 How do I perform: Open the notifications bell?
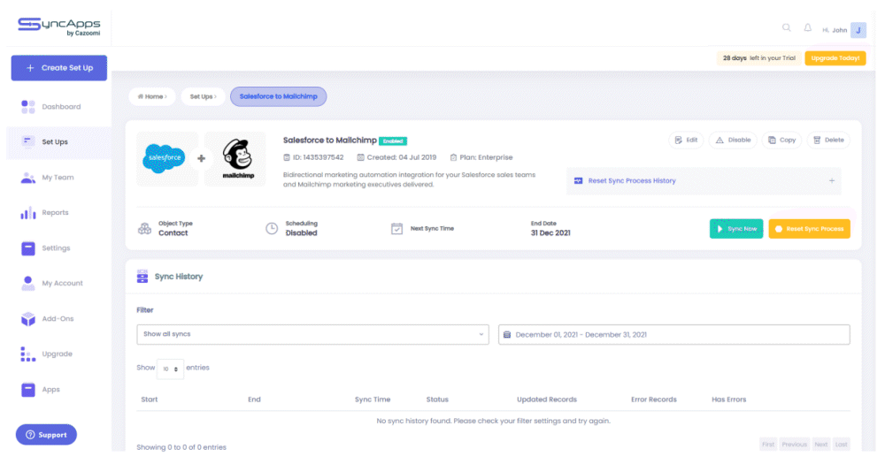click(x=808, y=27)
